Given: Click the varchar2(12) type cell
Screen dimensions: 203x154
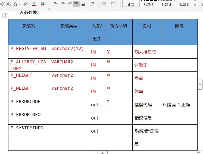Looking at the screenshot, I should [x=69, y=52].
